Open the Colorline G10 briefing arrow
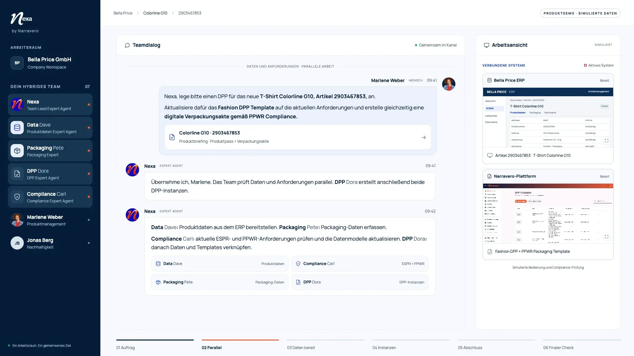Screen dimensions: 634x356 tap(424, 137)
